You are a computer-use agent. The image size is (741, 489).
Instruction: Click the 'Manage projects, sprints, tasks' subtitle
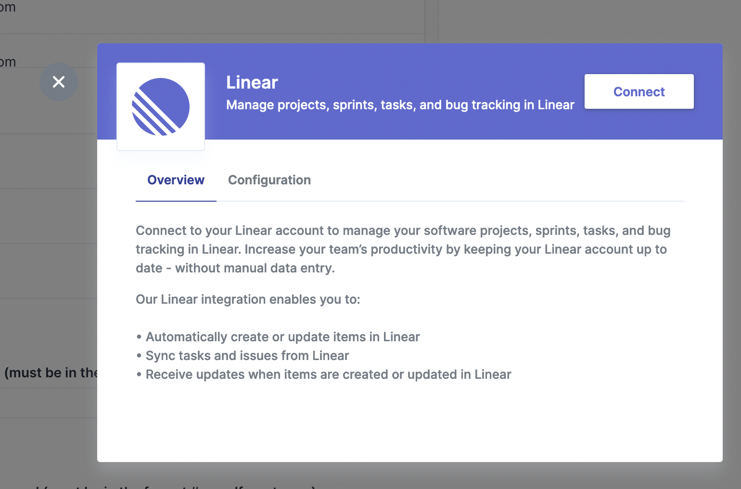point(400,105)
